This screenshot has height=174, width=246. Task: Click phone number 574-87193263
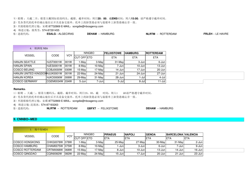50,105
